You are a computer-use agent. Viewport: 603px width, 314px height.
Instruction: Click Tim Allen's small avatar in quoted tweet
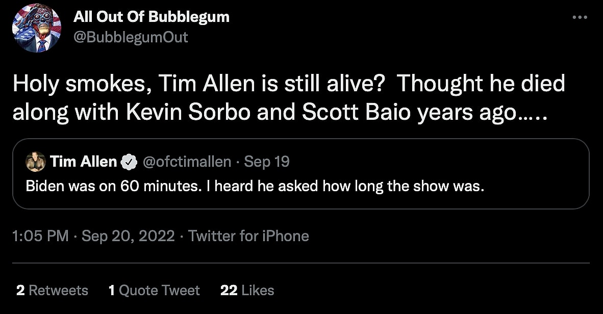click(x=36, y=162)
